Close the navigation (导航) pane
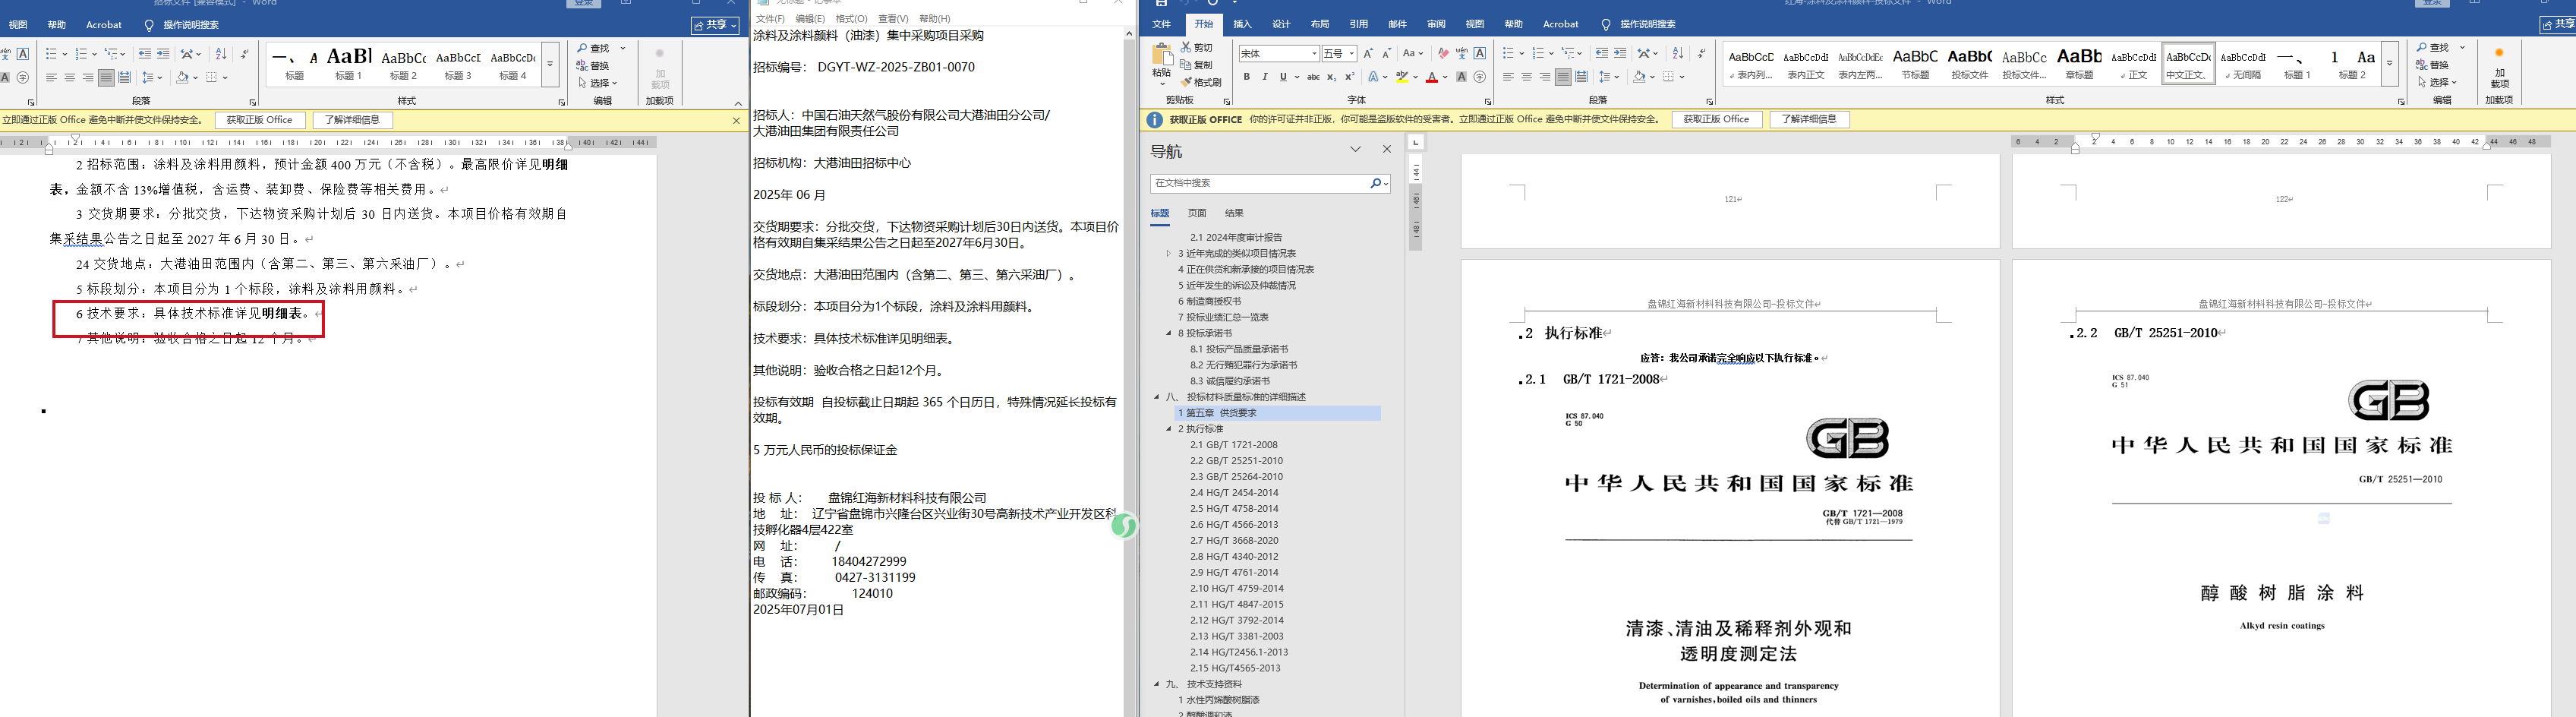This screenshot has width=2576, height=717. click(1387, 149)
